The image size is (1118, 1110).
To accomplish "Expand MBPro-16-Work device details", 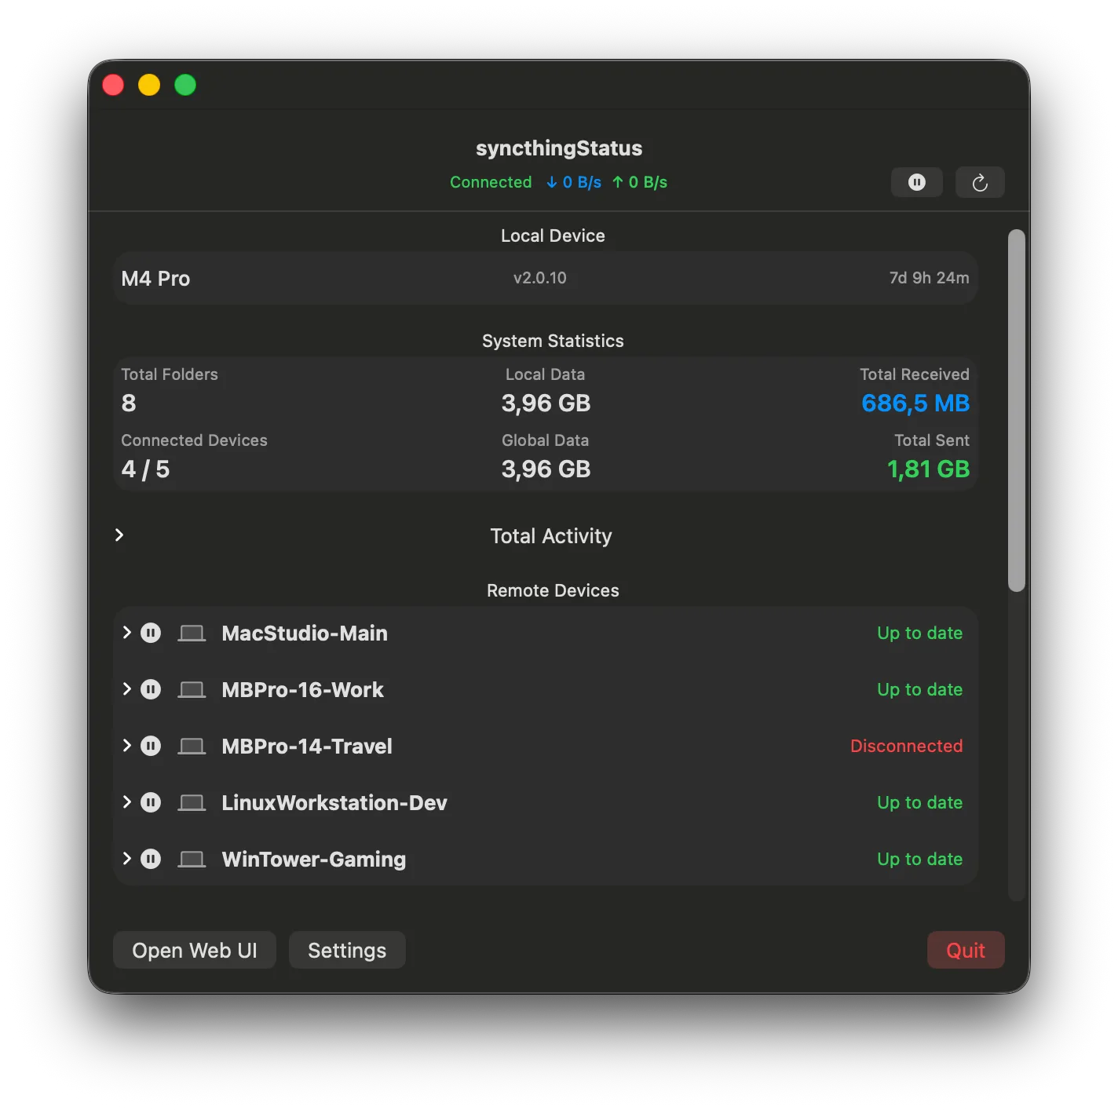I will point(126,688).
